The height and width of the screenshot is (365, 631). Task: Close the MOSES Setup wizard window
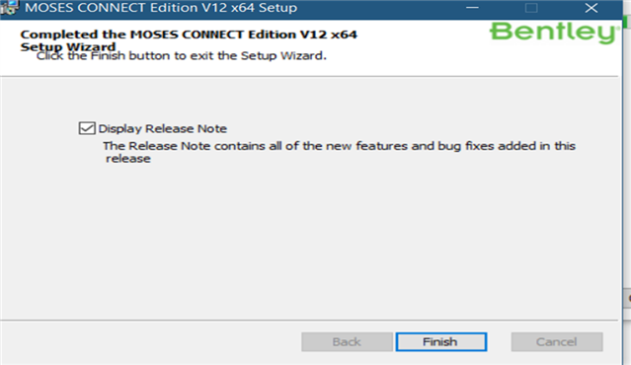click(591, 8)
